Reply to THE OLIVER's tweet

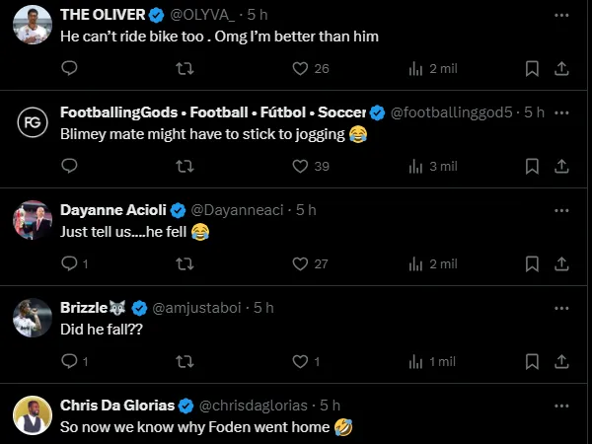pyautogui.click(x=69, y=68)
